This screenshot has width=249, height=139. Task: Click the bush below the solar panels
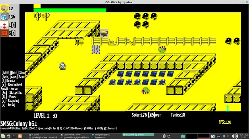click(145, 91)
